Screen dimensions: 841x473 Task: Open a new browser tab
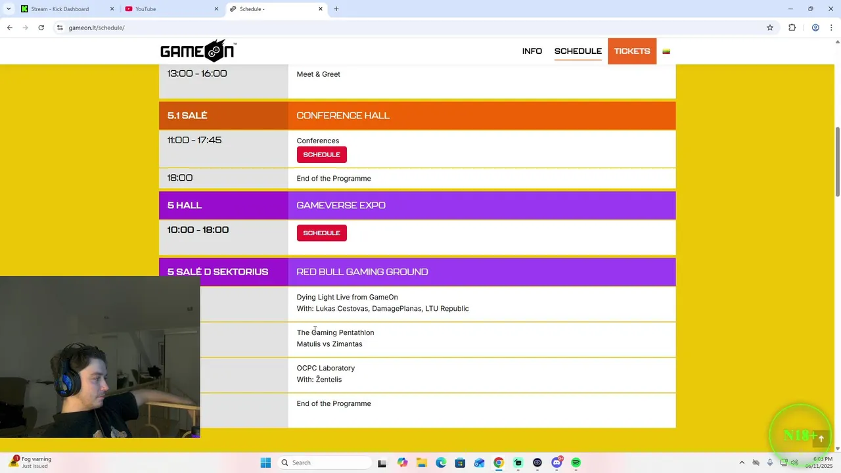coord(336,9)
